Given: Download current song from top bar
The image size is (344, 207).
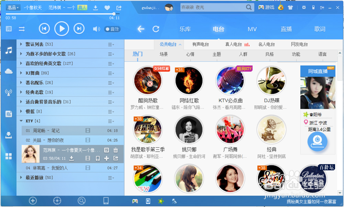Looking at the screenshot, I should [x=95, y=8].
